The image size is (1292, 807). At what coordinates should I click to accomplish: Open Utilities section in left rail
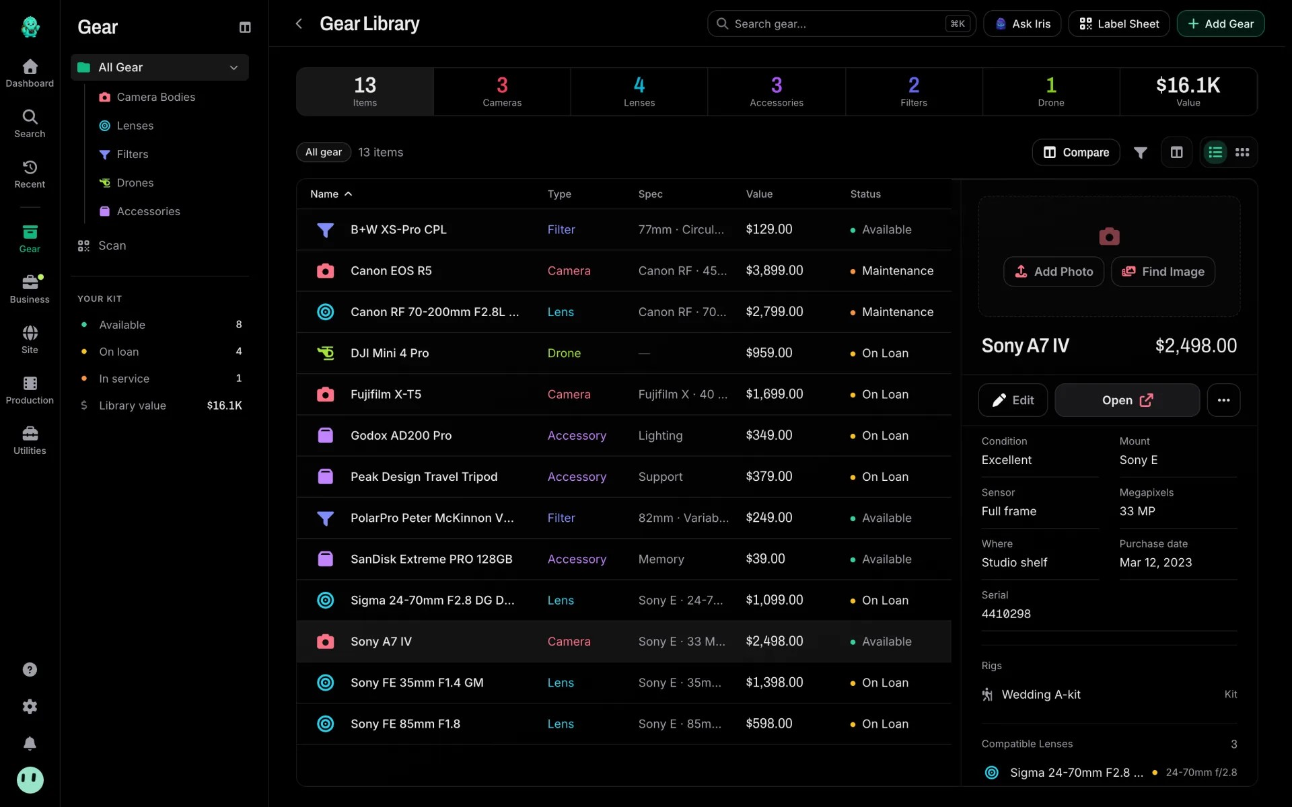click(30, 440)
